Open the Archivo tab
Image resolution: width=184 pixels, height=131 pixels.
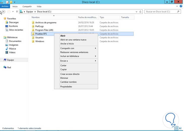5,6
